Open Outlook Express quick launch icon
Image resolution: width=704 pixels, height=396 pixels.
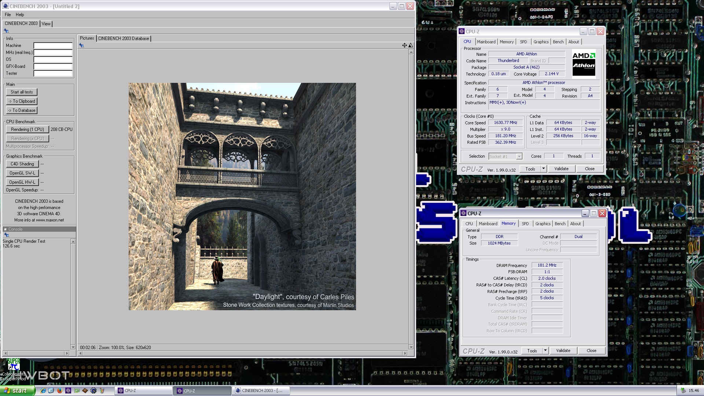click(x=51, y=391)
